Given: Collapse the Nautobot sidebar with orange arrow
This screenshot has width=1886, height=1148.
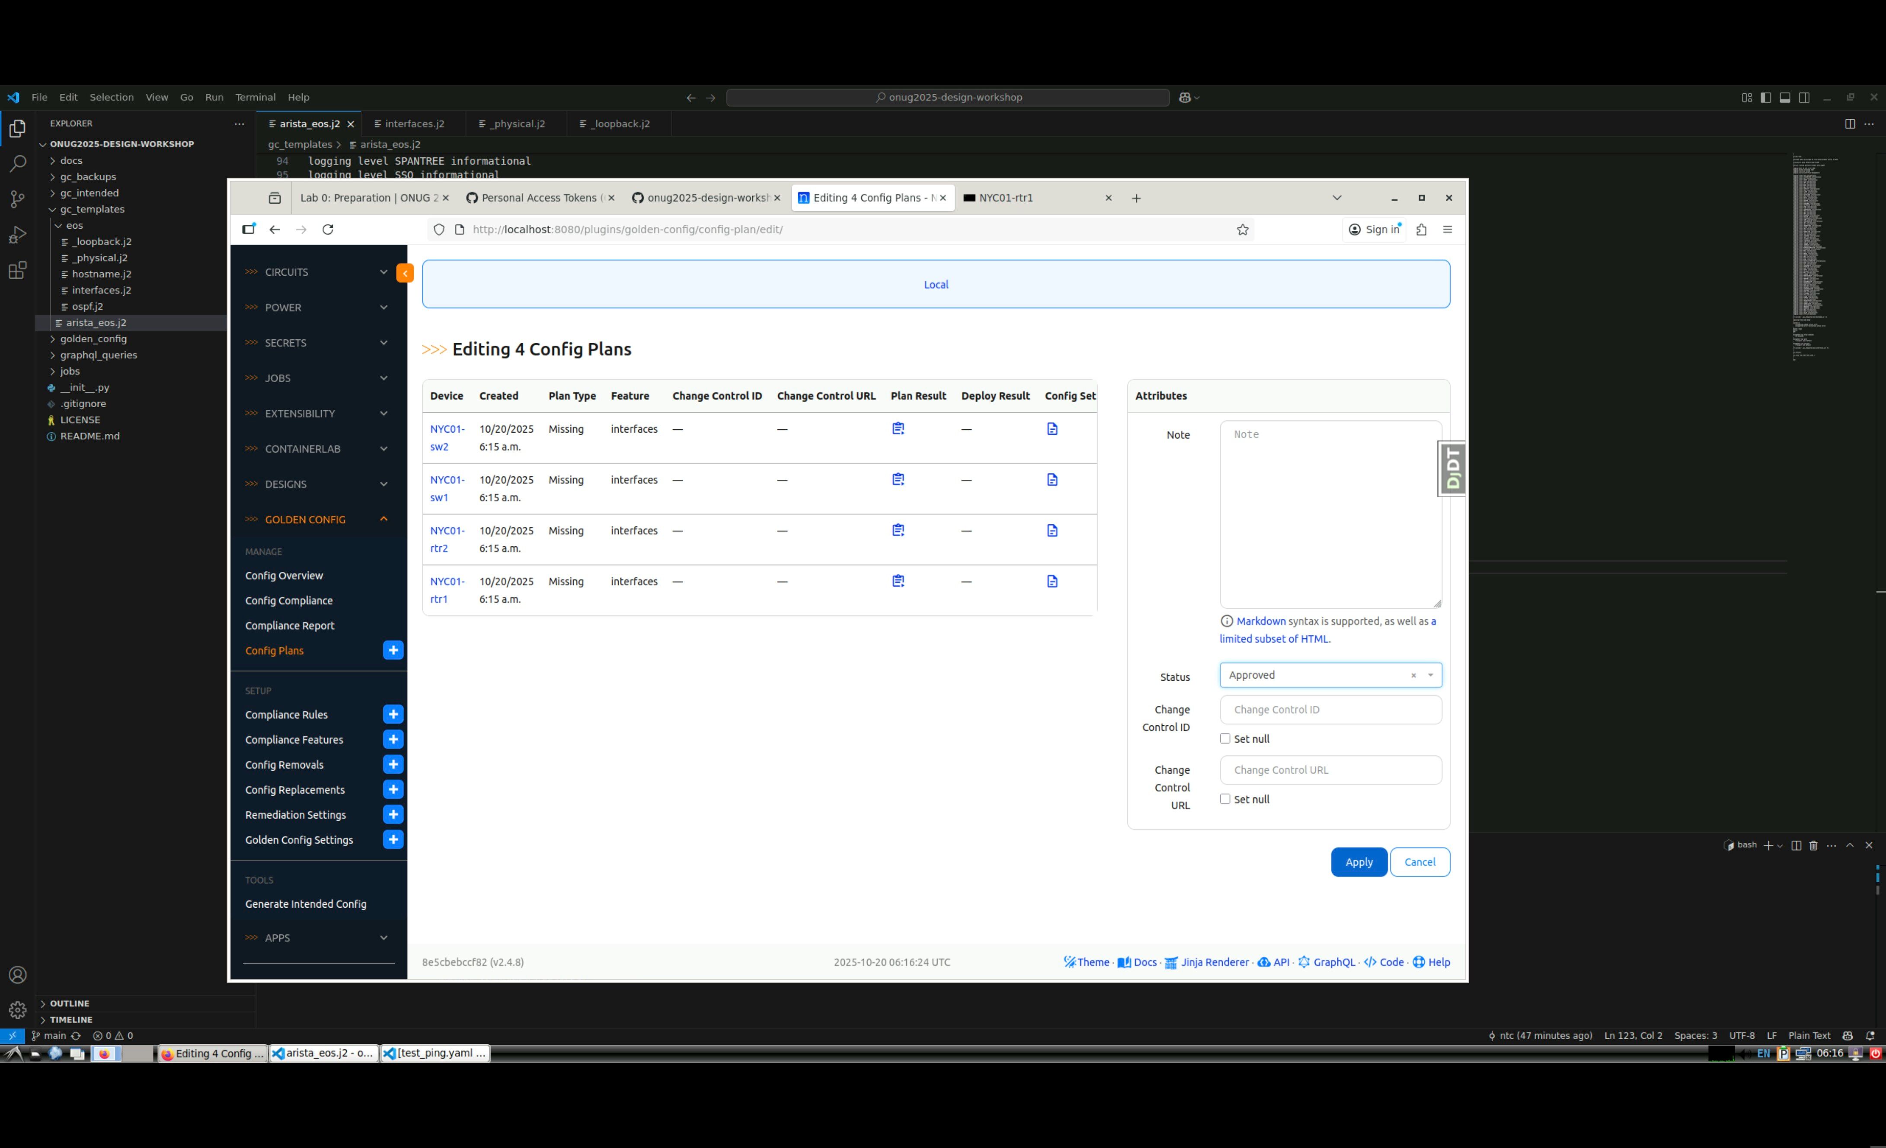Looking at the screenshot, I should (x=405, y=273).
